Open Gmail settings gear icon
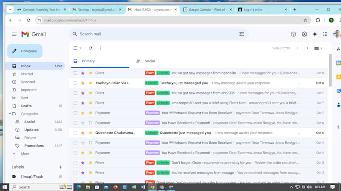The height and width of the screenshot is (191, 341). point(304,34)
